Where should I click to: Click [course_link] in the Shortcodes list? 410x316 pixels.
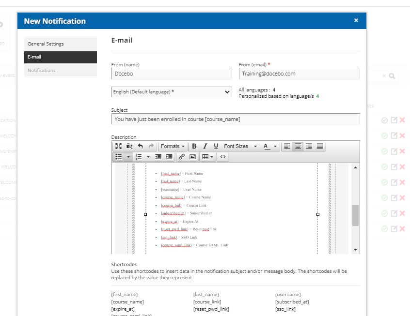click(207, 302)
